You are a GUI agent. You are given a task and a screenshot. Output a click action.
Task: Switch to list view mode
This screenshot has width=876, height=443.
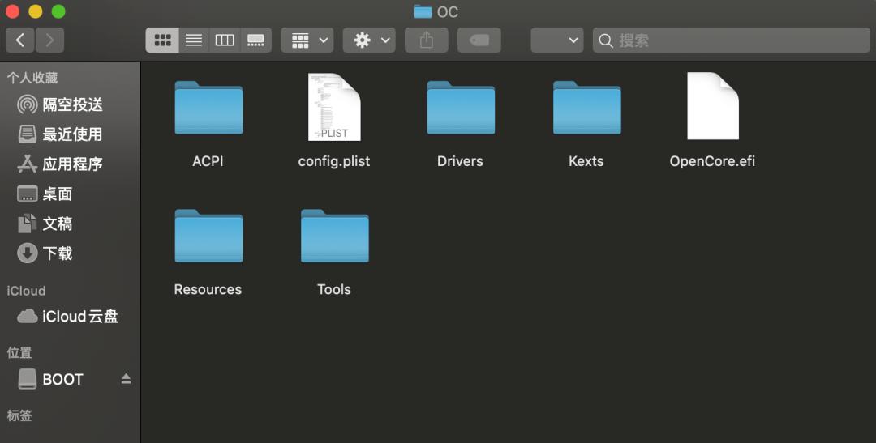click(x=194, y=40)
